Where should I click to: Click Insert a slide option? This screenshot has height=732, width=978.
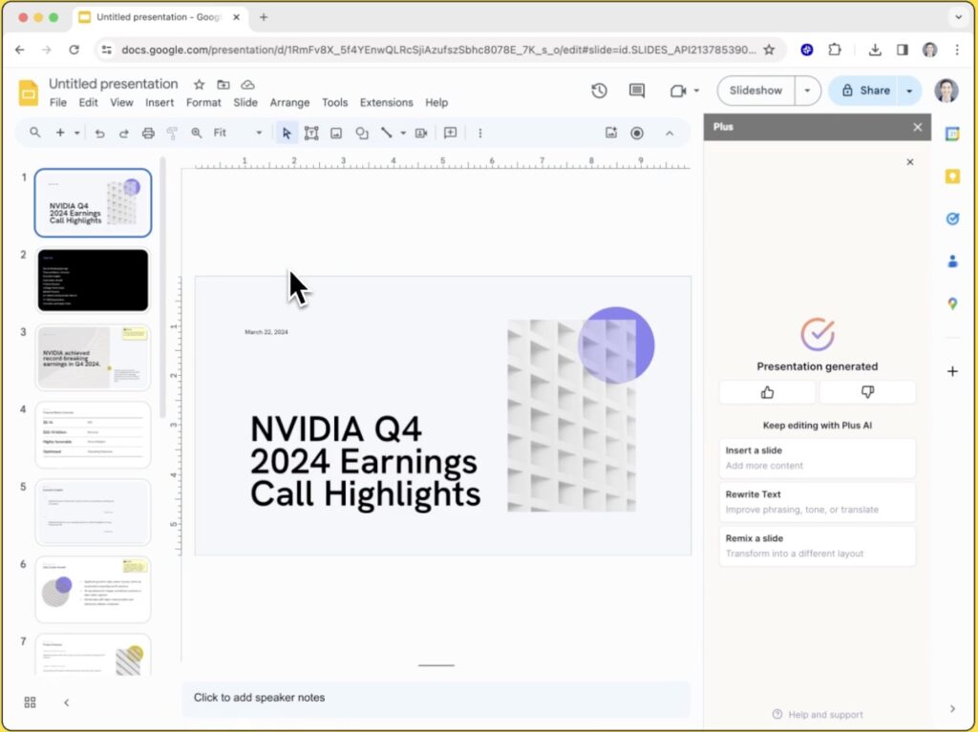tap(818, 458)
